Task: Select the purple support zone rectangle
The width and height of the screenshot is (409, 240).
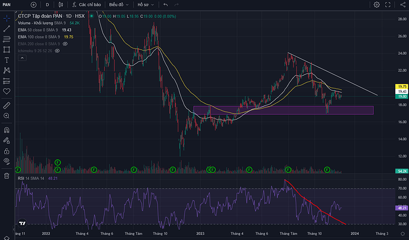Action: pyautogui.click(x=283, y=111)
